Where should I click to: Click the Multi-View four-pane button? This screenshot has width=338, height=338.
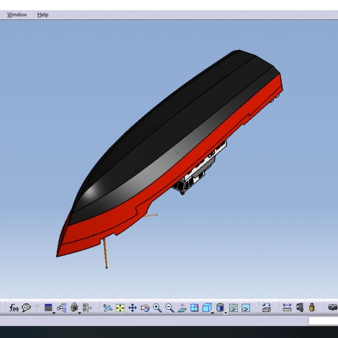[194, 308]
